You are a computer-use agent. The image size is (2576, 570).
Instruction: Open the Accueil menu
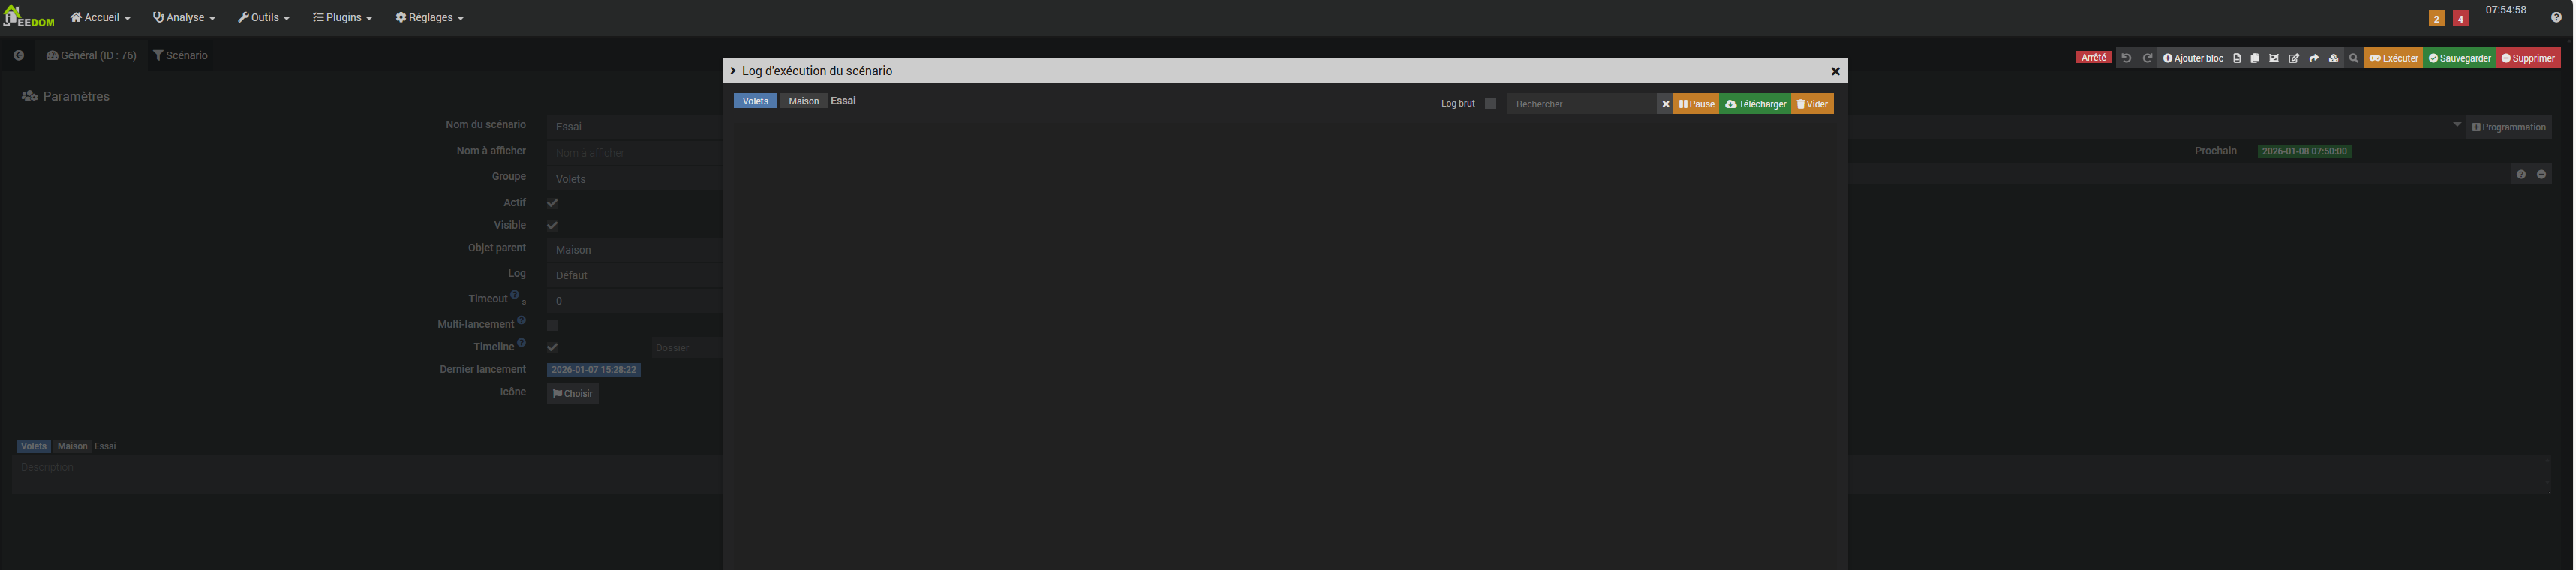(x=100, y=17)
